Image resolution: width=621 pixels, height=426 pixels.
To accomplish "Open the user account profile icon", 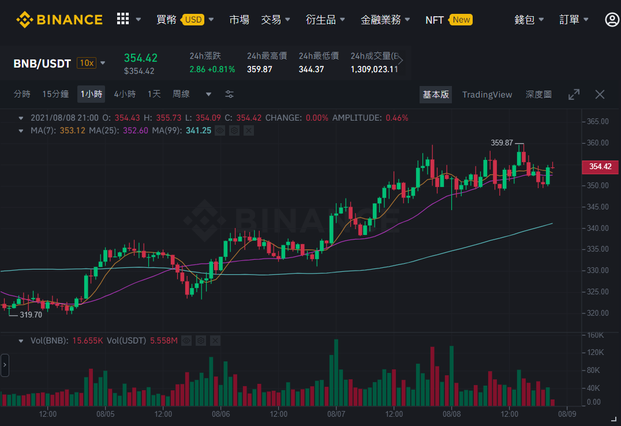I will [612, 20].
